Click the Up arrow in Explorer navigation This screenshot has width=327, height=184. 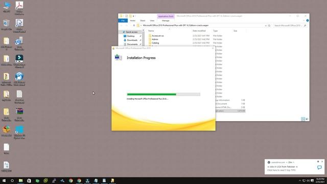[x=134, y=26]
